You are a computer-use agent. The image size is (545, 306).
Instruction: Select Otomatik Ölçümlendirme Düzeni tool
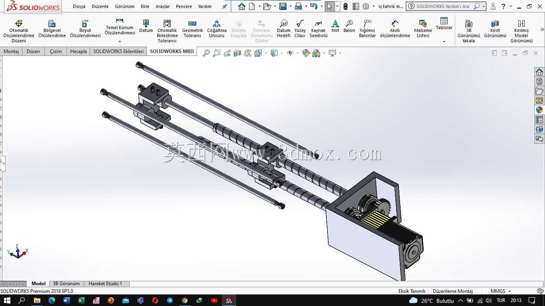point(19,31)
